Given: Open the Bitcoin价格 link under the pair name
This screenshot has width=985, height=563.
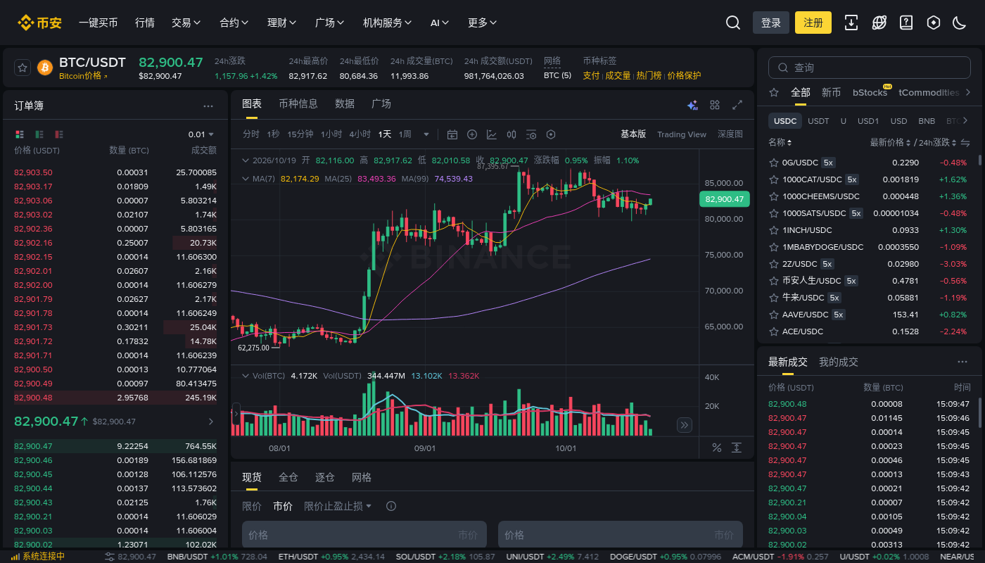Looking at the screenshot, I should tap(83, 76).
